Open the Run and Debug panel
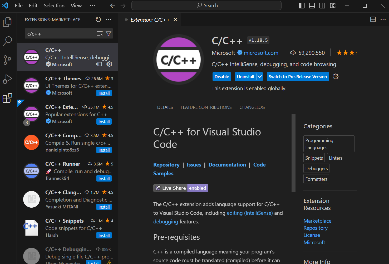Image resolution: width=389 pixels, height=264 pixels. point(7,79)
